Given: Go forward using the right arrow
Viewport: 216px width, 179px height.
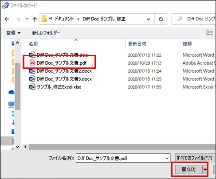Looking at the screenshot, I should (x=18, y=19).
